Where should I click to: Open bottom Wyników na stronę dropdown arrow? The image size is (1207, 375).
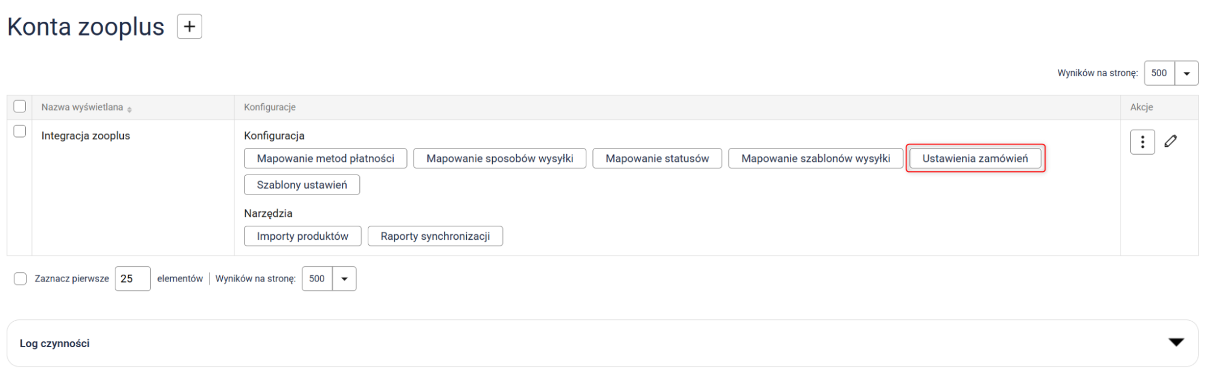344,279
